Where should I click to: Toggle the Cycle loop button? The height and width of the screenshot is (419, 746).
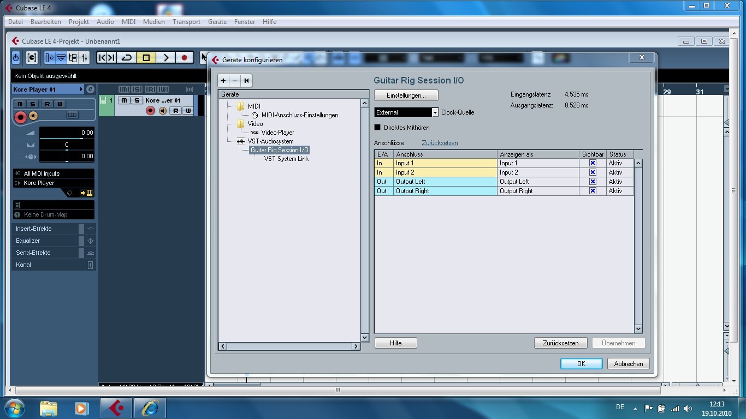point(127,57)
